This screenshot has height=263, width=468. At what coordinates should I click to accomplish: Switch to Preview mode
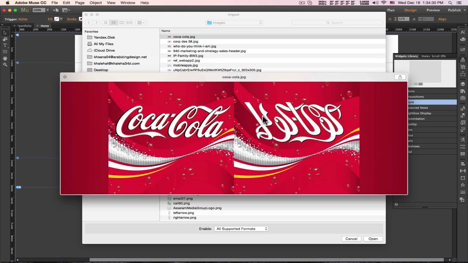click(433, 10)
